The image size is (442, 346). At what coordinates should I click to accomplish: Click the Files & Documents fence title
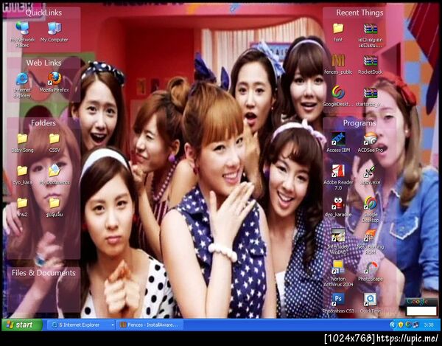43,273
